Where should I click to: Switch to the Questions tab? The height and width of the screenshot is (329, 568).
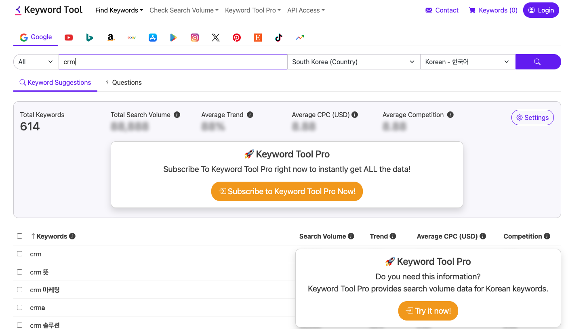pos(124,82)
